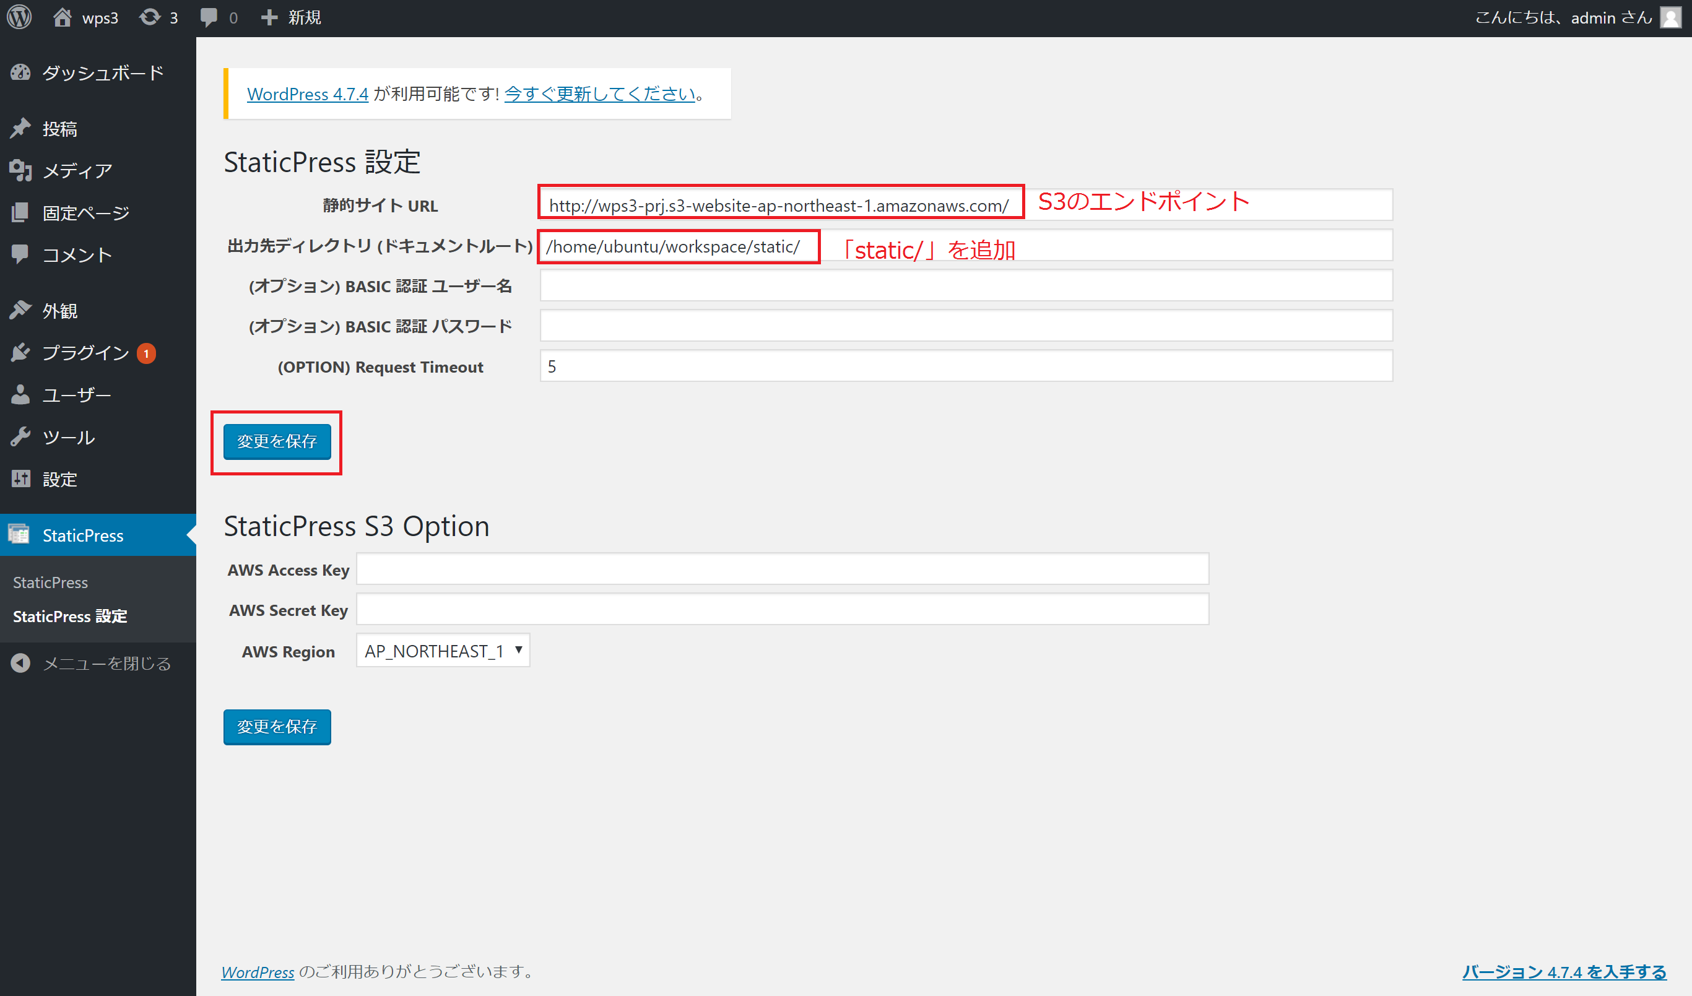Click the メディア media icon

pyautogui.click(x=21, y=170)
